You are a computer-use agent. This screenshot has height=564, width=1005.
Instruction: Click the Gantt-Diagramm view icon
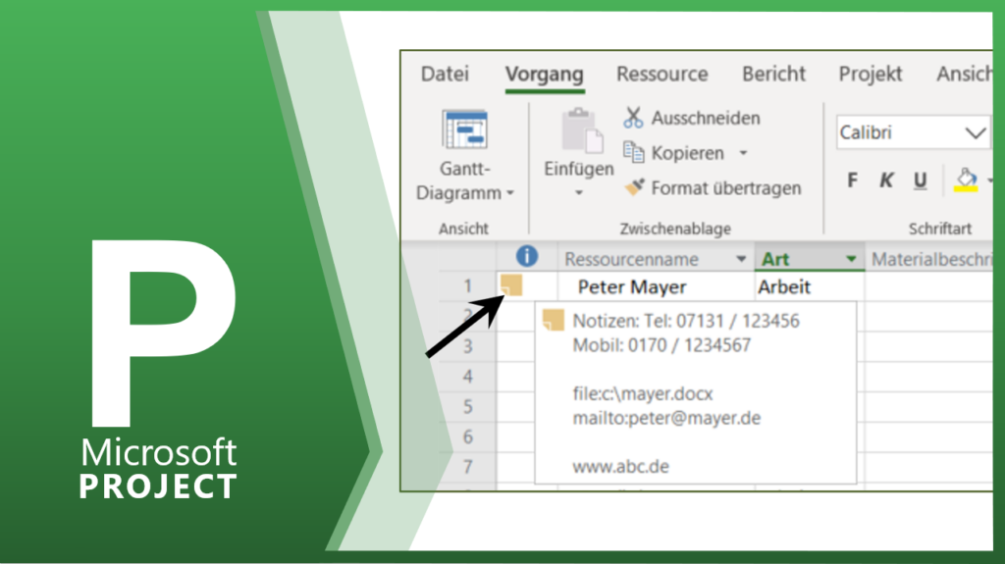[464, 130]
